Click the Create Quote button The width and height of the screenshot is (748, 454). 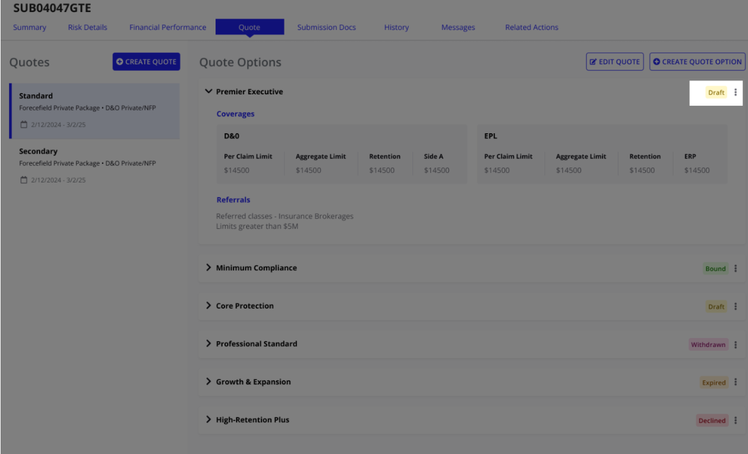coord(146,61)
